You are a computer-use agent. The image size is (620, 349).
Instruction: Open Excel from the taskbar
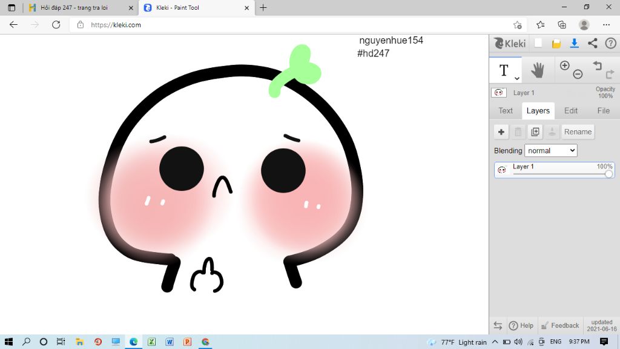pos(151,342)
